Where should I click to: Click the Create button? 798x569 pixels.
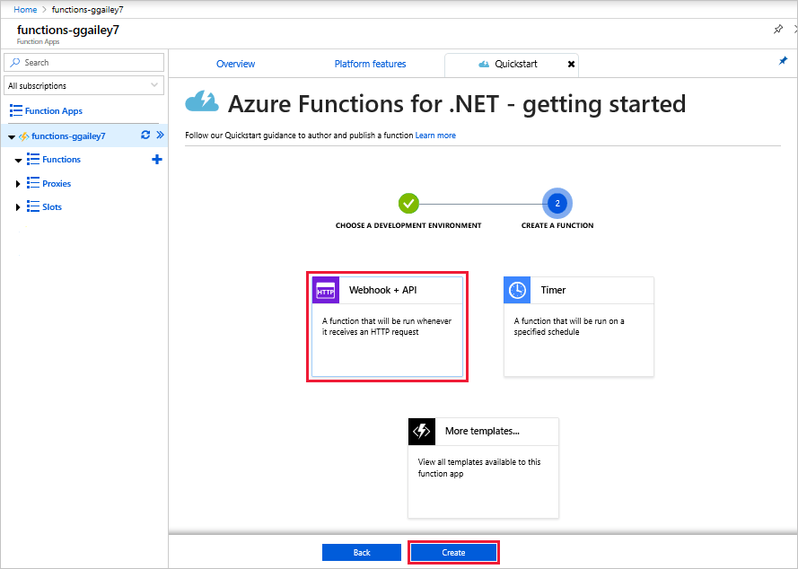tap(453, 553)
